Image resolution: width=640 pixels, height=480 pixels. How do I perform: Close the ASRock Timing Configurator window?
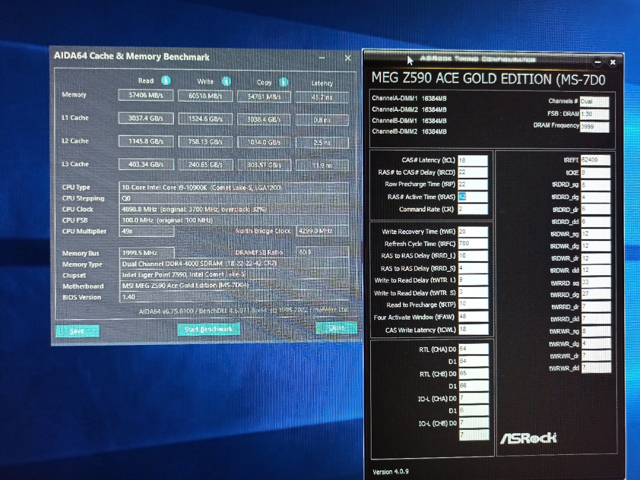tap(613, 62)
